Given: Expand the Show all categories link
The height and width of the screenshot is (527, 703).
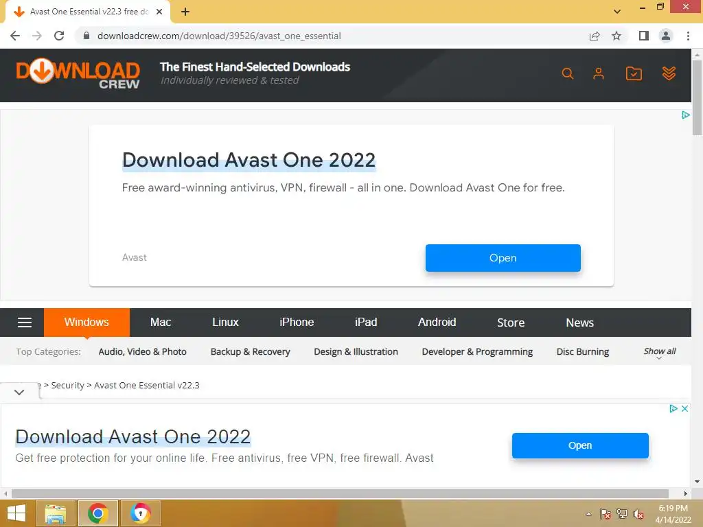Looking at the screenshot, I should 660,352.
